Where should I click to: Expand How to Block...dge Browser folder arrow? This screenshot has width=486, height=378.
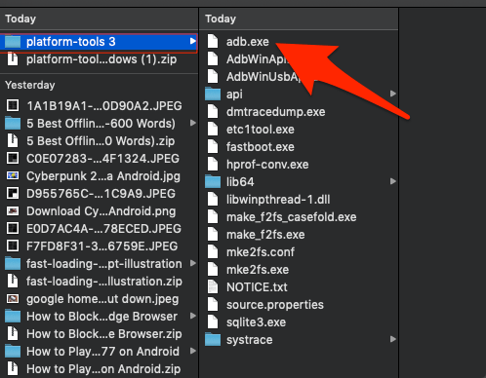pyautogui.click(x=193, y=316)
